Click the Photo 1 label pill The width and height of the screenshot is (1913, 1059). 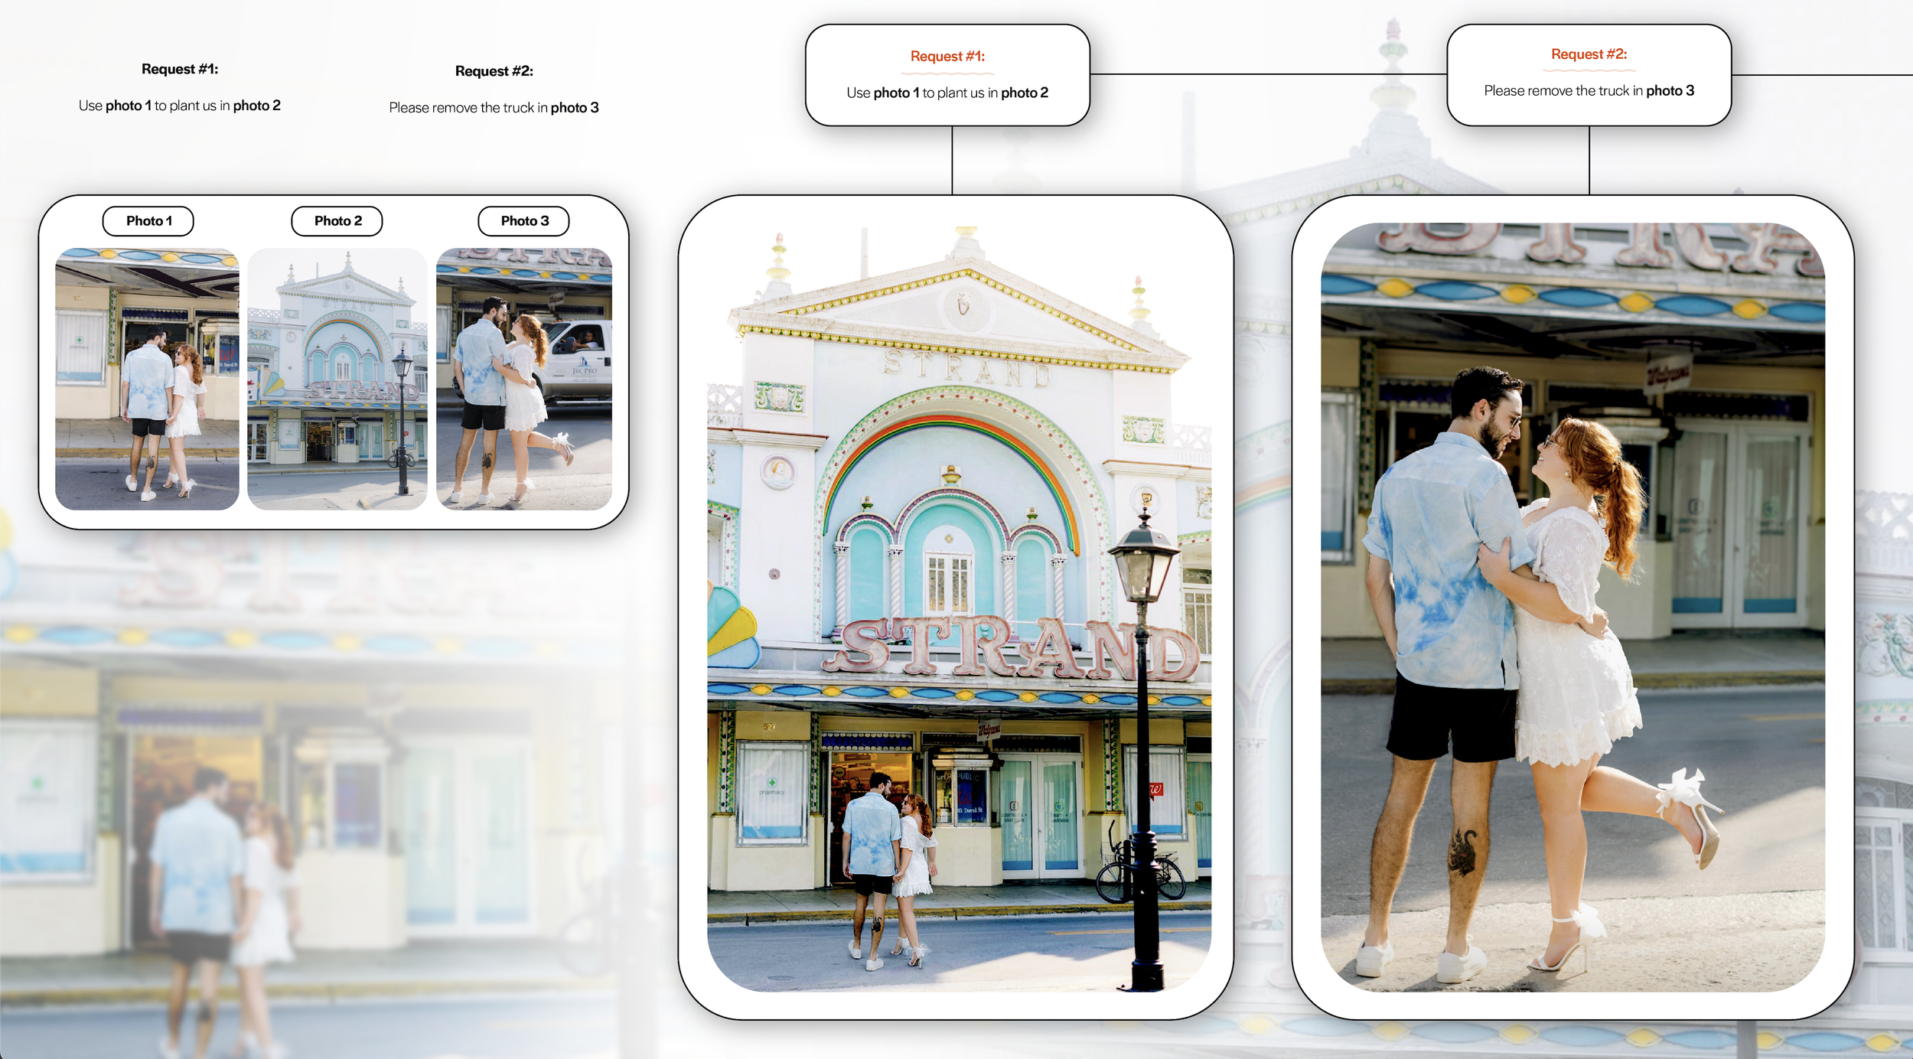click(148, 221)
